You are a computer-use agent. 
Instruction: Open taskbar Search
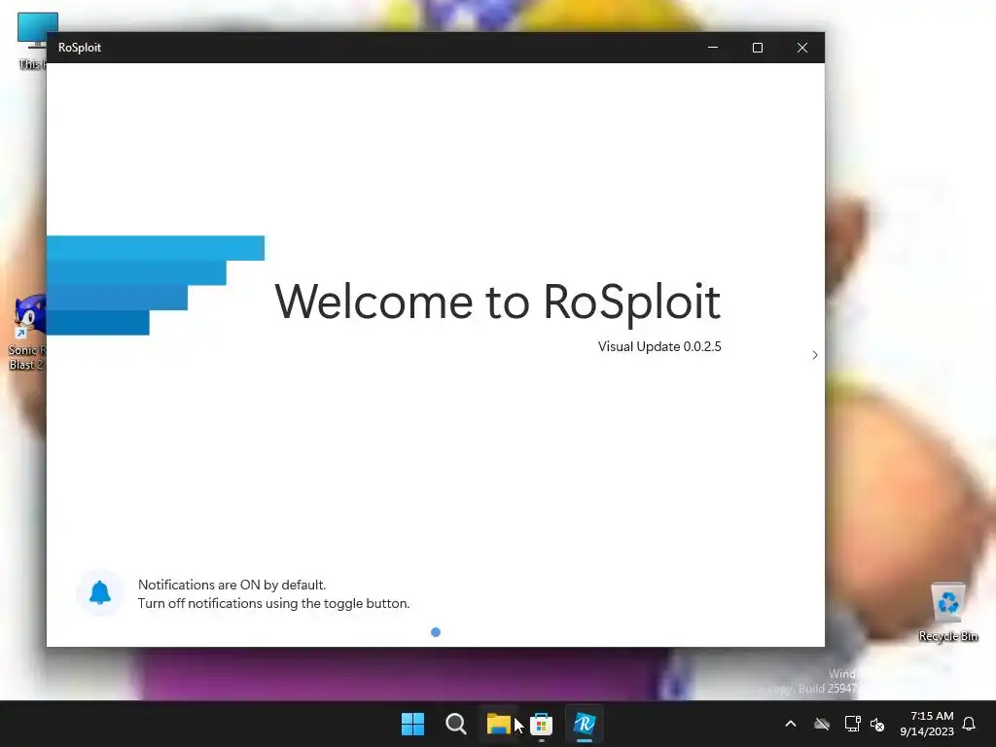[456, 724]
